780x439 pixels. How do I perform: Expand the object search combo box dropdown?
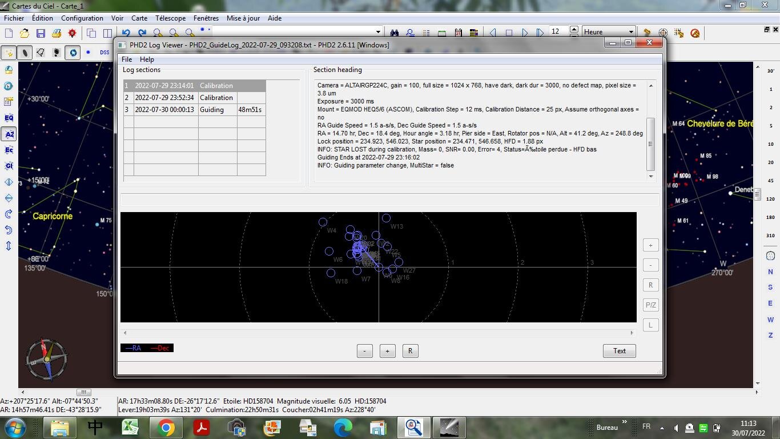[378, 32]
